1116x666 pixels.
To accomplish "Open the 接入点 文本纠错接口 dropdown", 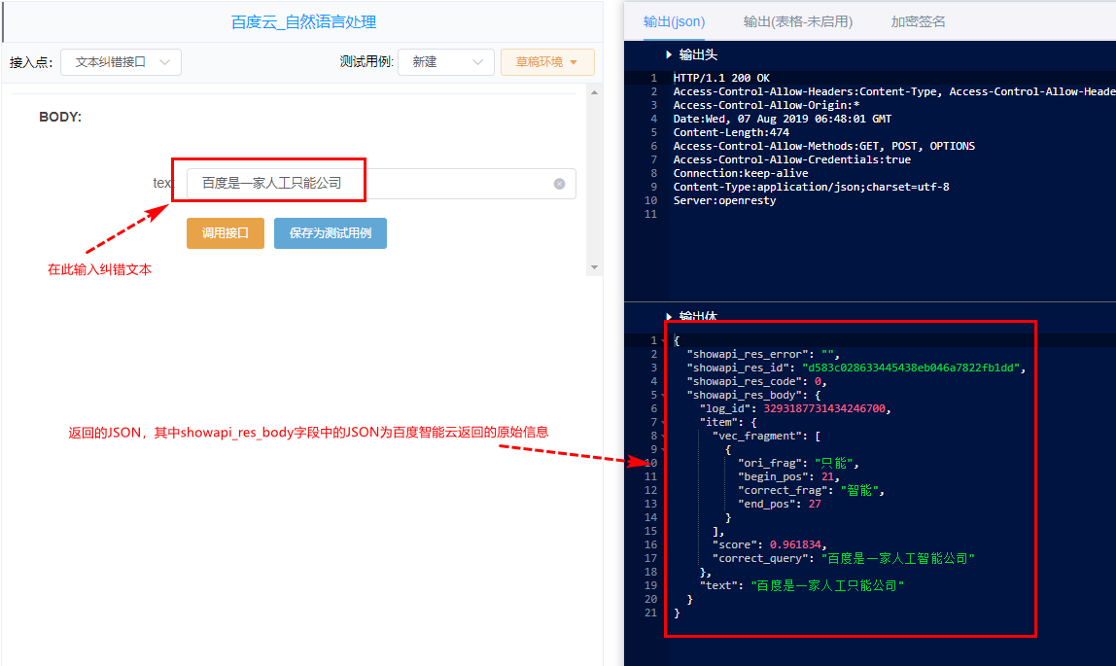I will (121, 62).
